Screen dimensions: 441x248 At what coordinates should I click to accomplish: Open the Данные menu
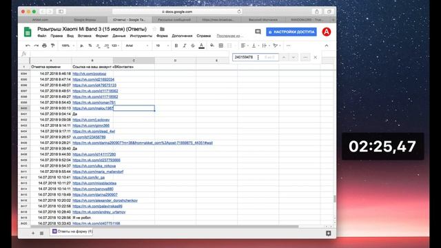tap(119, 36)
